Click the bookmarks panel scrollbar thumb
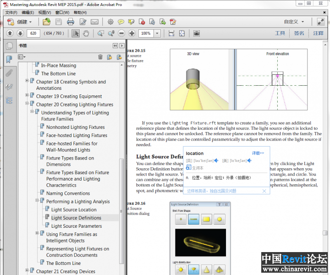The image size is (330, 275). (121, 211)
